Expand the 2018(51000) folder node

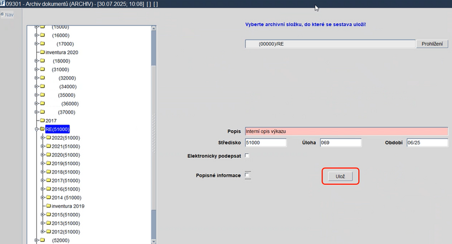pyautogui.click(x=43, y=172)
